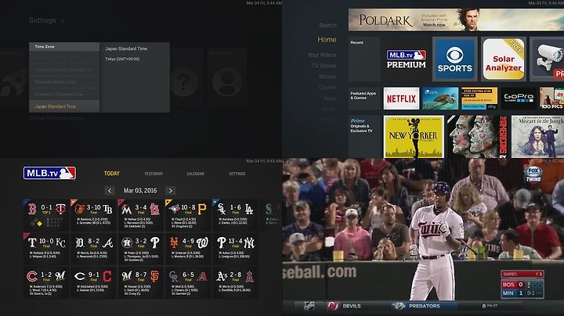
Task: Open Mozart in the Jungle thumbnail
Action: pos(537,137)
